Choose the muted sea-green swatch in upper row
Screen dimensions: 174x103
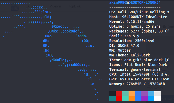coord(125,94)
